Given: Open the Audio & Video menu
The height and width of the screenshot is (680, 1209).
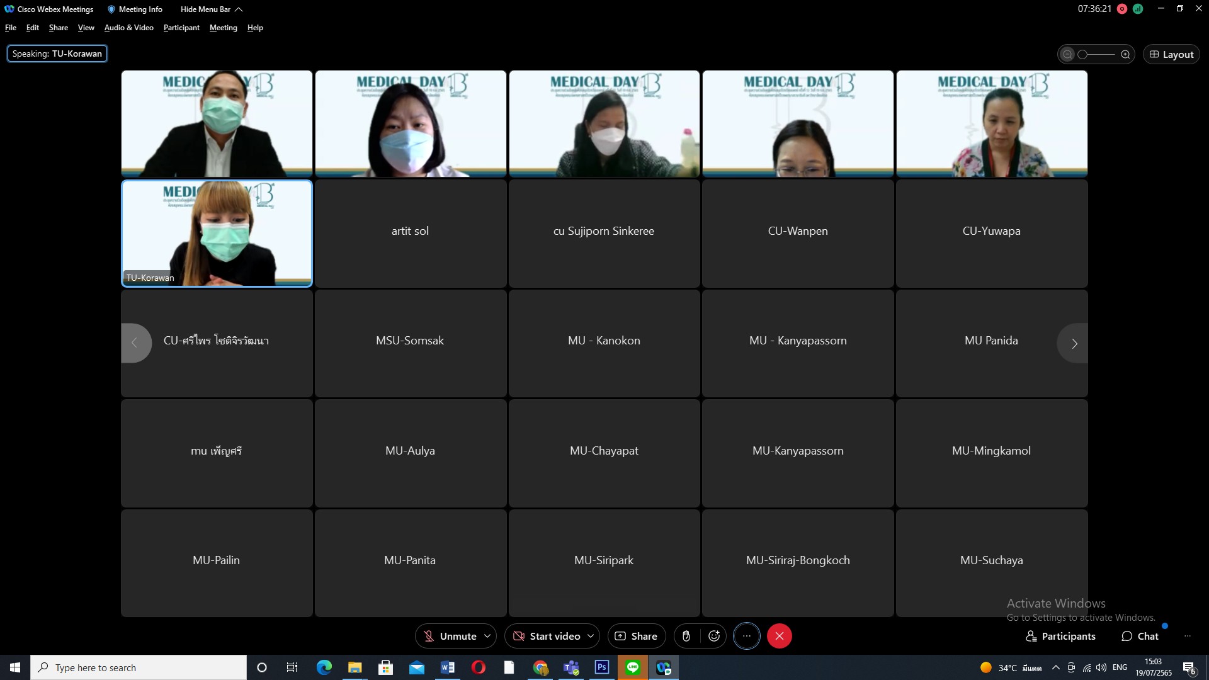Looking at the screenshot, I should tap(128, 28).
